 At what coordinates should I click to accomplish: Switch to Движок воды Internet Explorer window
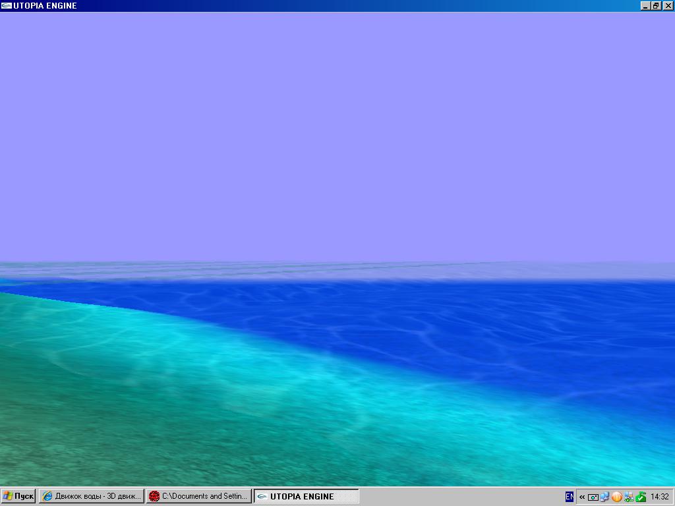(91, 496)
